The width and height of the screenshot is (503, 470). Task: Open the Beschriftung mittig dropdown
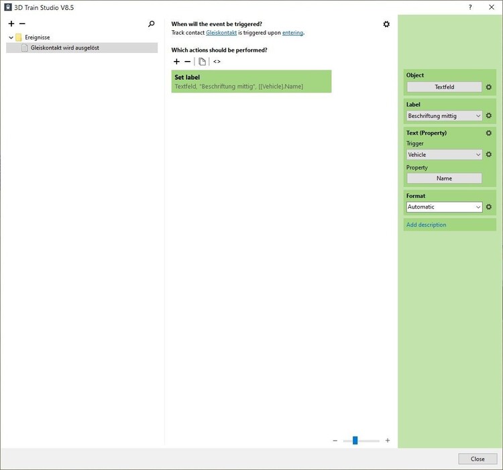tap(444, 116)
